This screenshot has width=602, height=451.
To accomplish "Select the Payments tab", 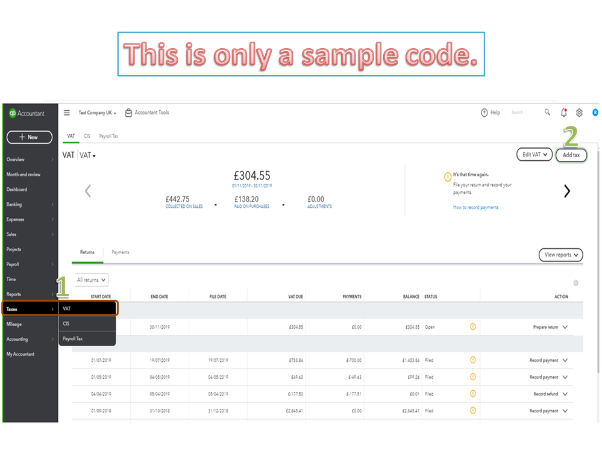I will pos(121,252).
